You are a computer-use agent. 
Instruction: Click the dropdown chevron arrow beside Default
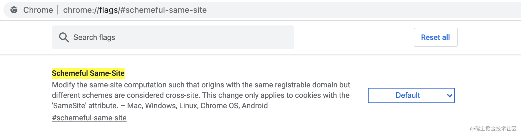click(449, 95)
